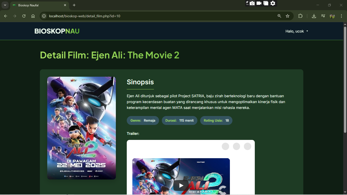Click the camera screenshot icon in overlay
Screen dimensions: 347x195
252,3
